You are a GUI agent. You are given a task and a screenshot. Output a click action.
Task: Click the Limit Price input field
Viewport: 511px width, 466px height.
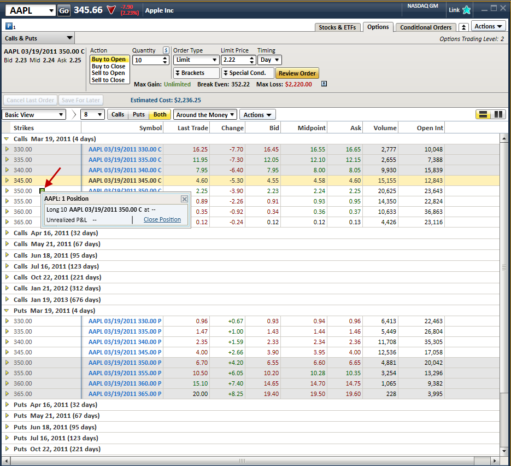click(x=235, y=60)
